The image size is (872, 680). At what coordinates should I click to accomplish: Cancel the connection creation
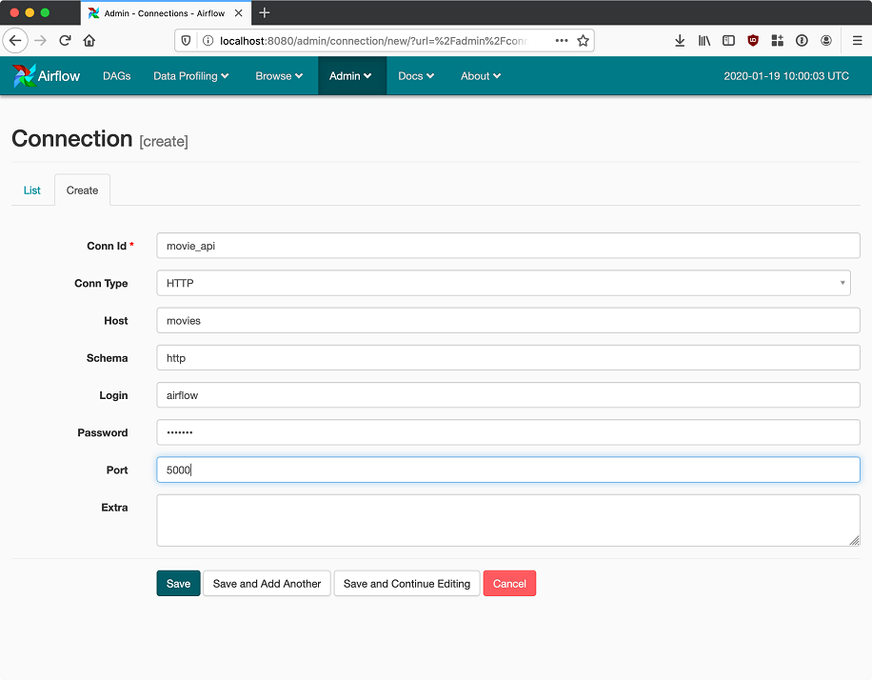(x=509, y=584)
